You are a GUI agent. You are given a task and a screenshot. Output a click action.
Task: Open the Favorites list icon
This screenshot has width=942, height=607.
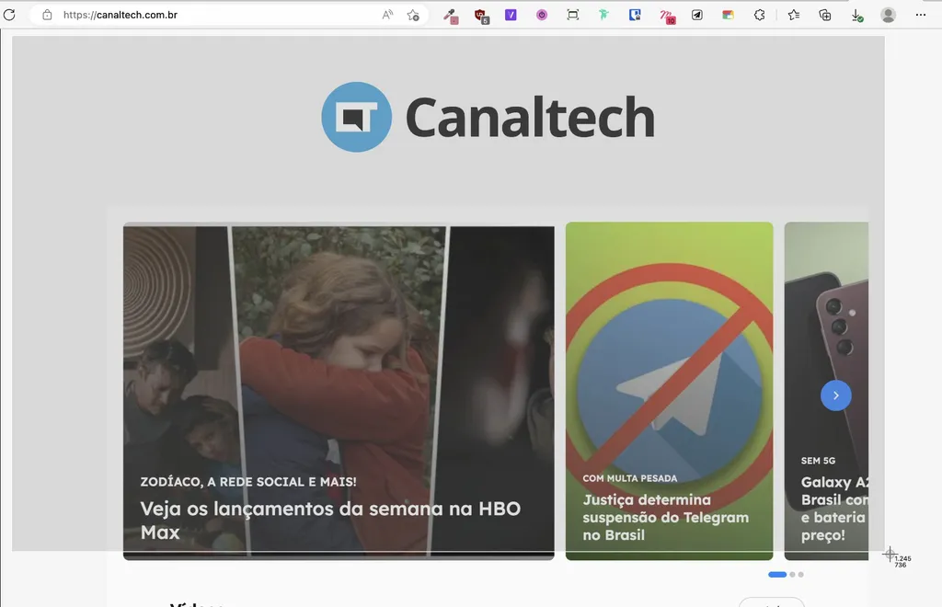(x=794, y=15)
